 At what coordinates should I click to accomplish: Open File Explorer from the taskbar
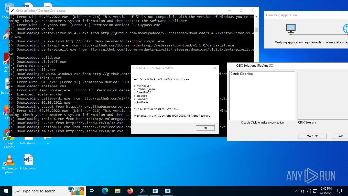[x=117, y=191]
